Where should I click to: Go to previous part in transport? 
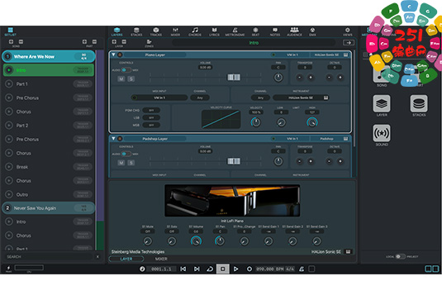(183, 269)
